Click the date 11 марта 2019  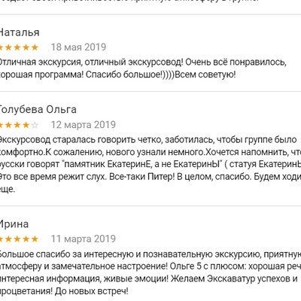[84, 239]
